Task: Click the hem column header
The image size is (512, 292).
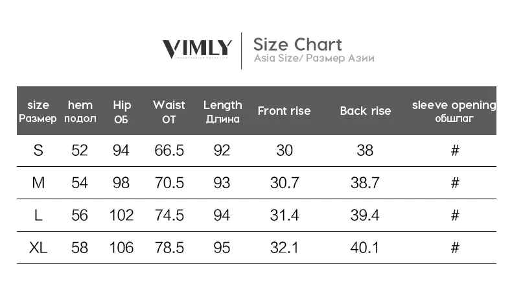Action: point(80,112)
